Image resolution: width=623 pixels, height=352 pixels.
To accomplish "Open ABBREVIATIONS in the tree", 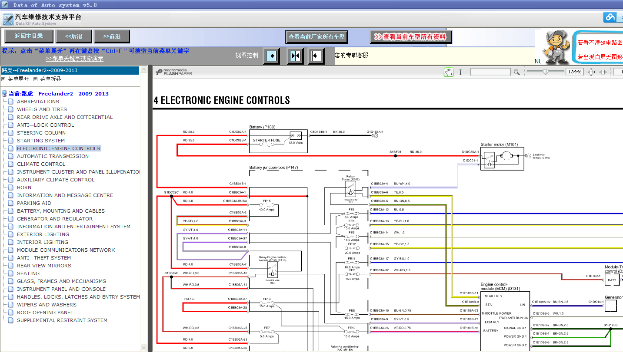I will [x=38, y=102].
